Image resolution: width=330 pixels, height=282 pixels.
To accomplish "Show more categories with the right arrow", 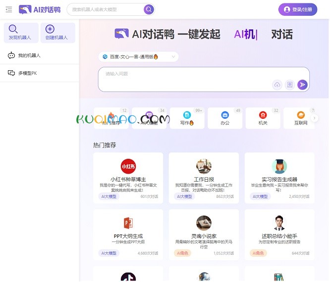I will [x=315, y=118].
